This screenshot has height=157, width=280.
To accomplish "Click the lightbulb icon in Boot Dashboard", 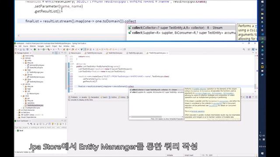I will [x=52, y=124].
